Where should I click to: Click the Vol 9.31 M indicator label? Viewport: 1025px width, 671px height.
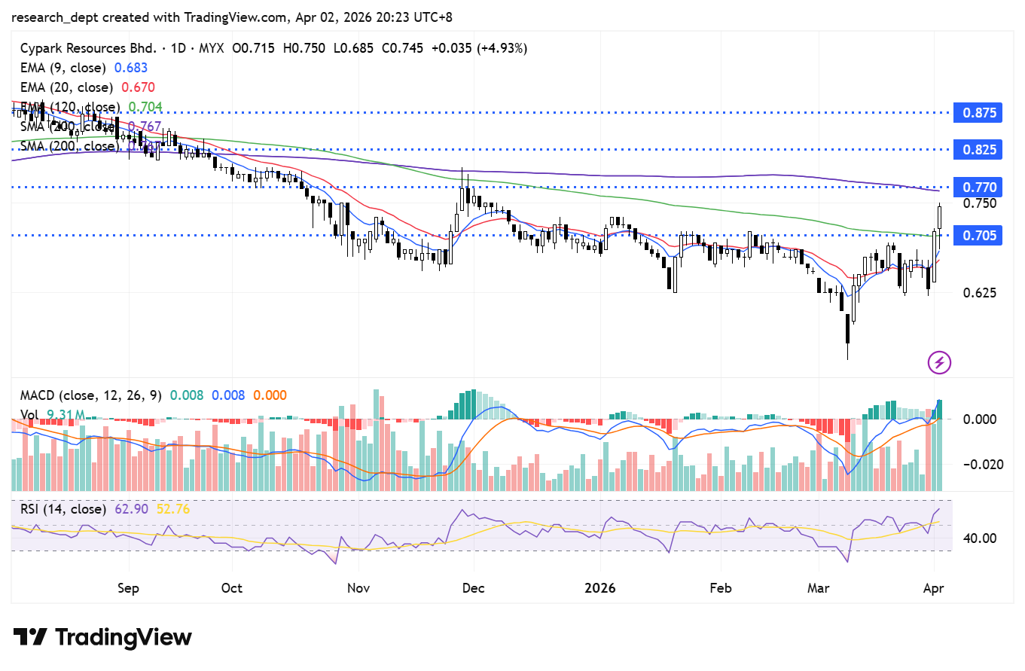pyautogui.click(x=51, y=414)
